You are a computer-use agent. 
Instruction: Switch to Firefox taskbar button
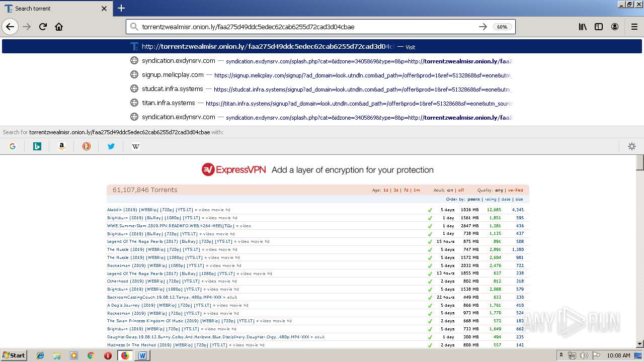pos(125,355)
